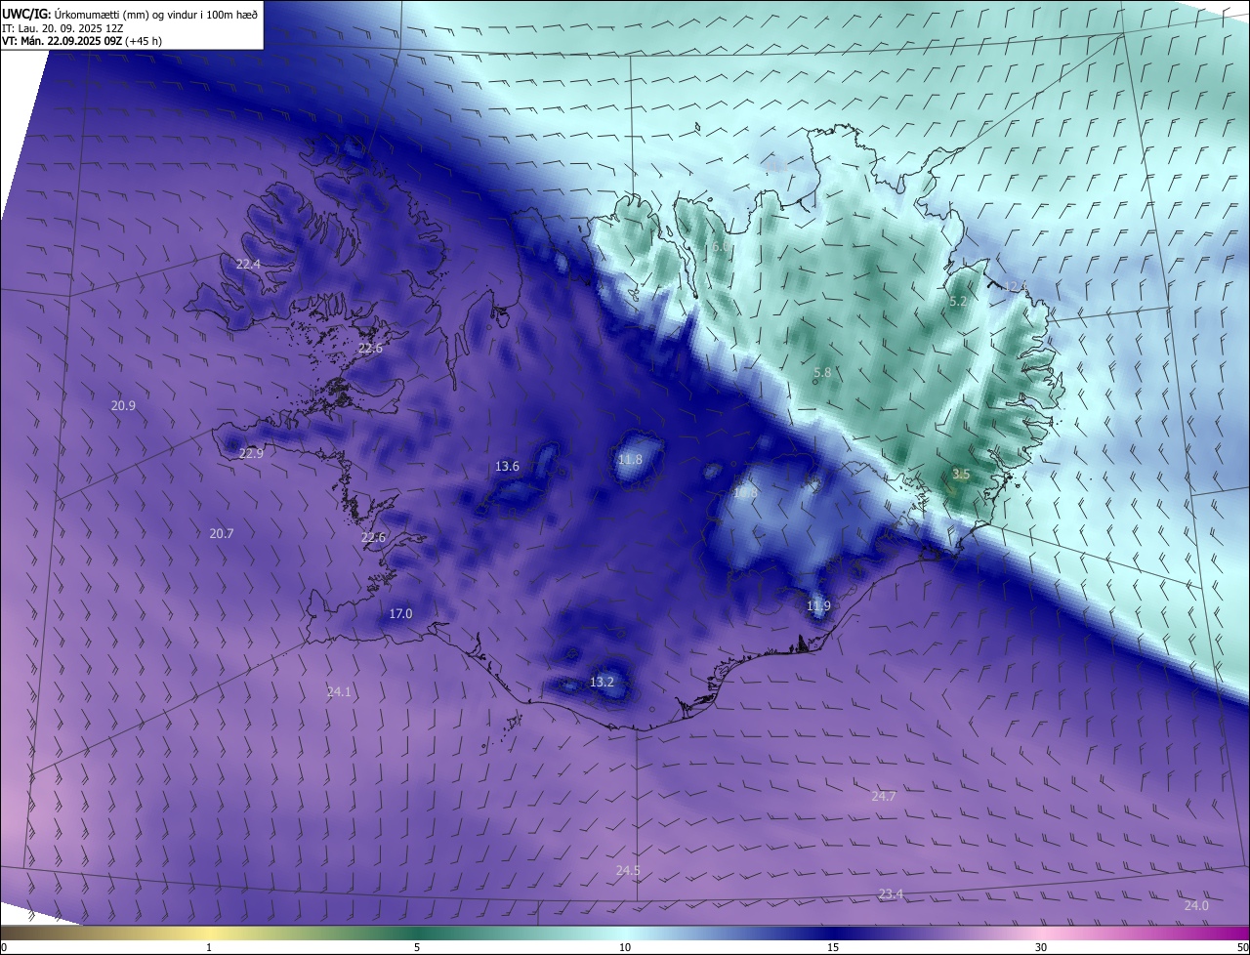Click the 13.6 value label on the map
Viewport: 1250px width, 955px height.
click(507, 466)
